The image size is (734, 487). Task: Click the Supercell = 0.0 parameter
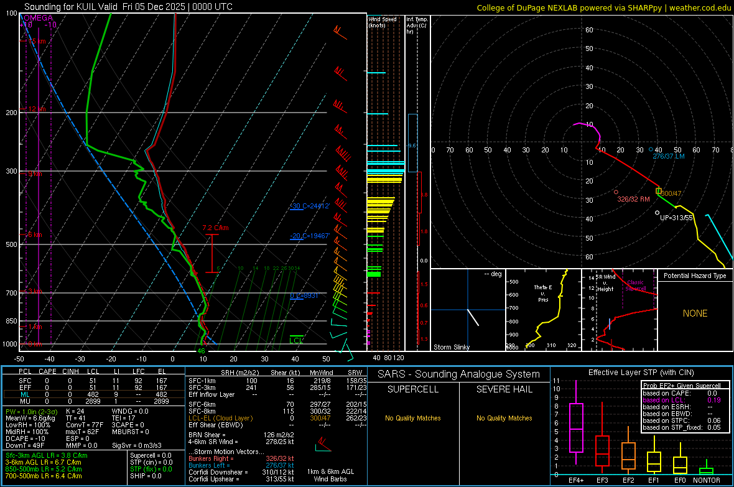(x=151, y=455)
